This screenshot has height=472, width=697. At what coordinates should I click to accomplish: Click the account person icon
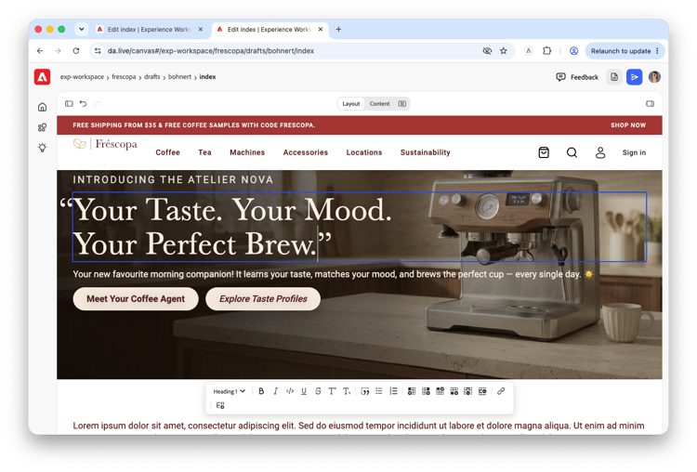point(600,152)
